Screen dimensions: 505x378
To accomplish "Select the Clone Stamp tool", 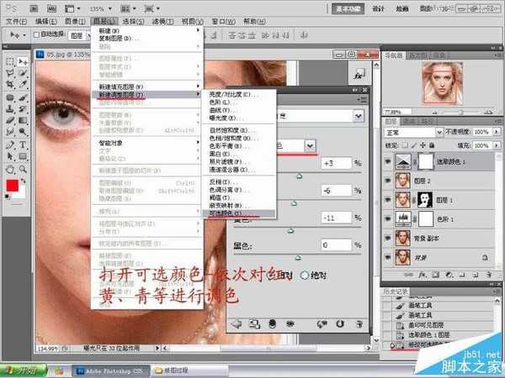I will click(10, 109).
